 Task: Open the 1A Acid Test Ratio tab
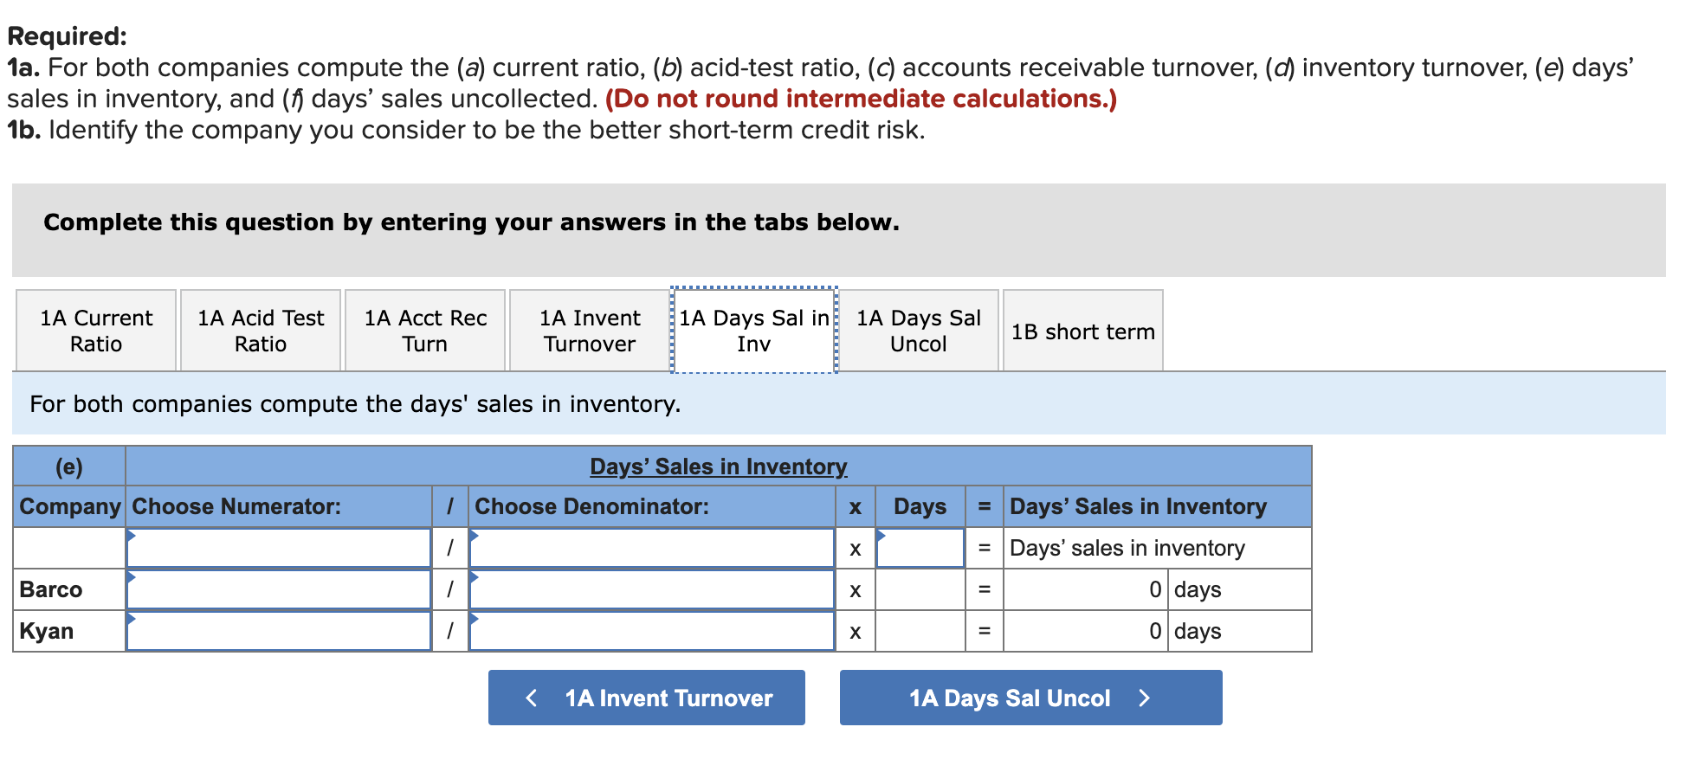click(x=259, y=331)
